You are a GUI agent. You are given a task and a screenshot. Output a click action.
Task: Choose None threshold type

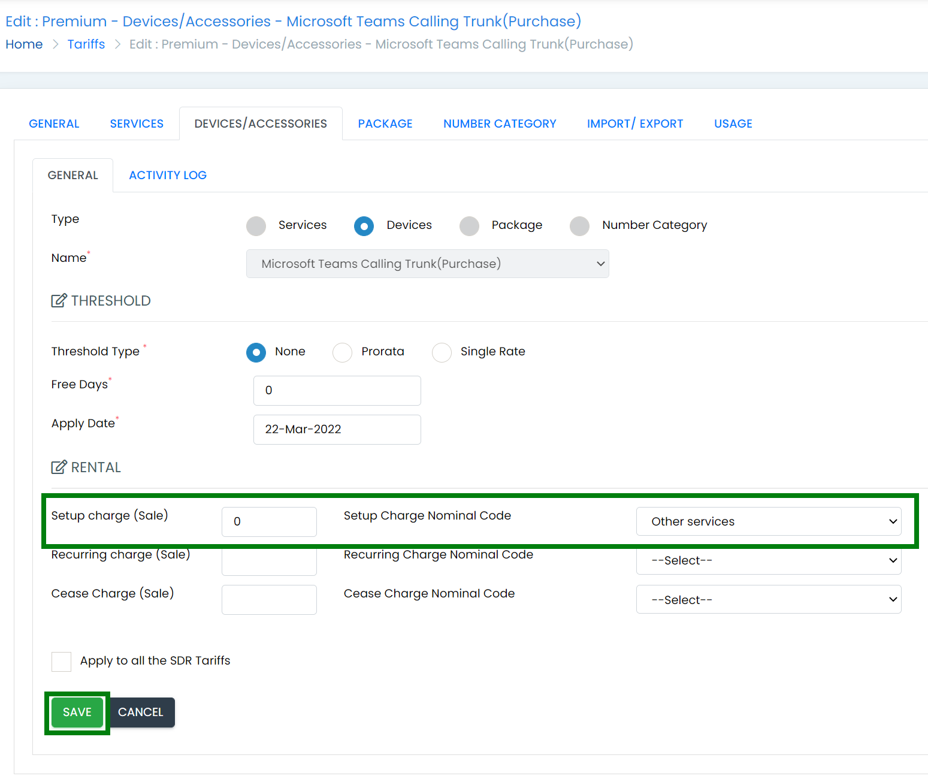click(256, 352)
